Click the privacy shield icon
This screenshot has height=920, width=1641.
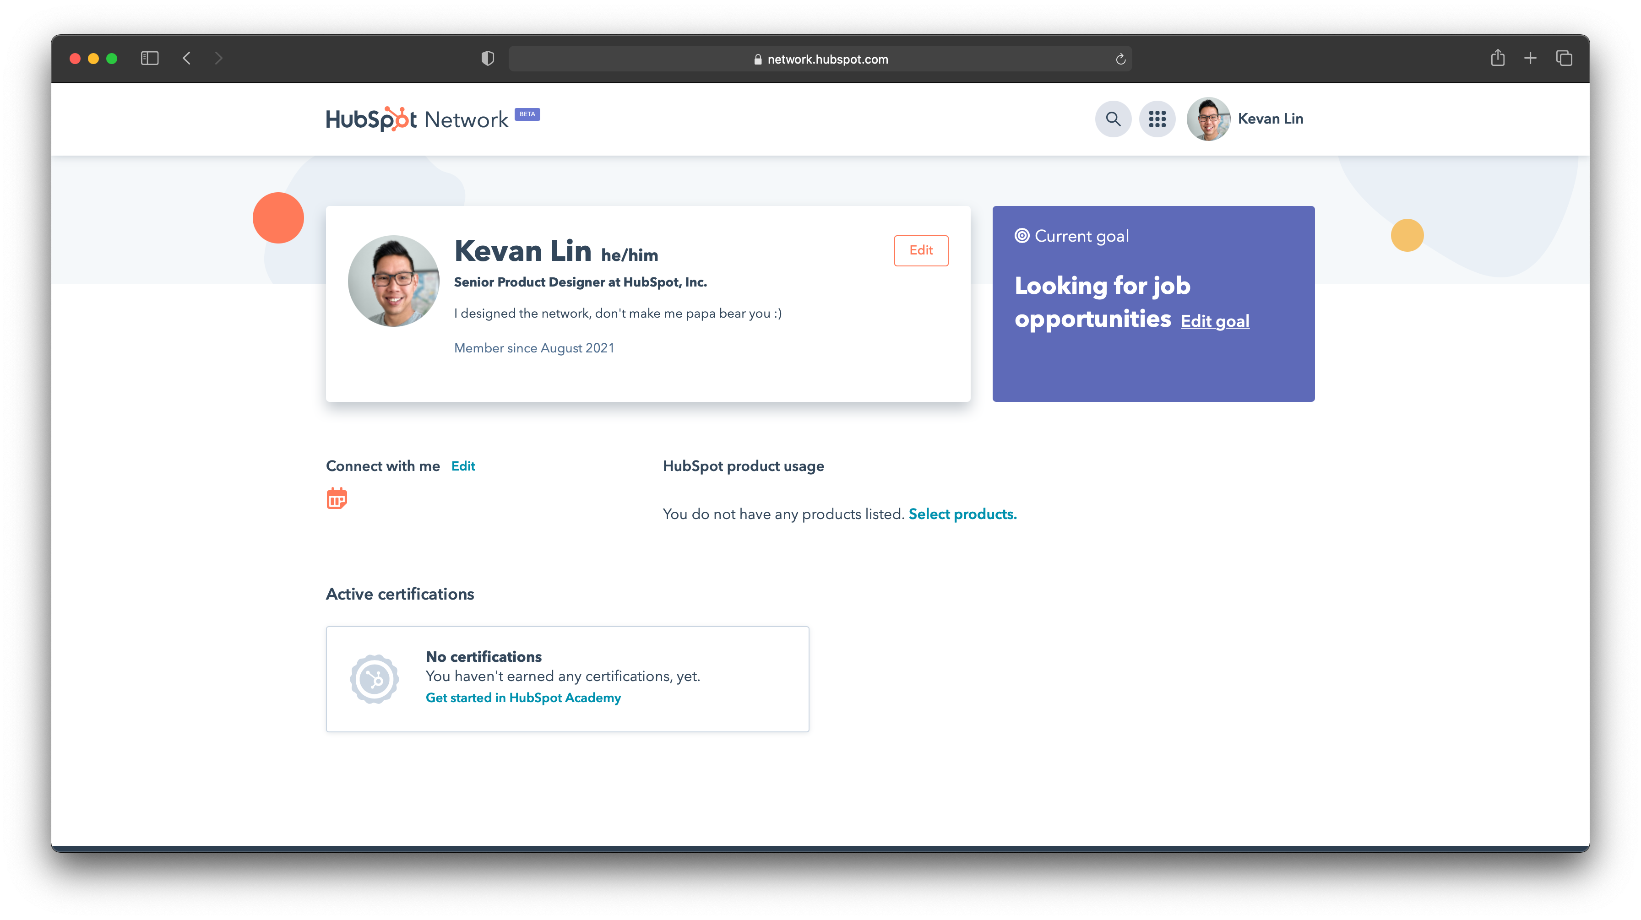point(487,59)
